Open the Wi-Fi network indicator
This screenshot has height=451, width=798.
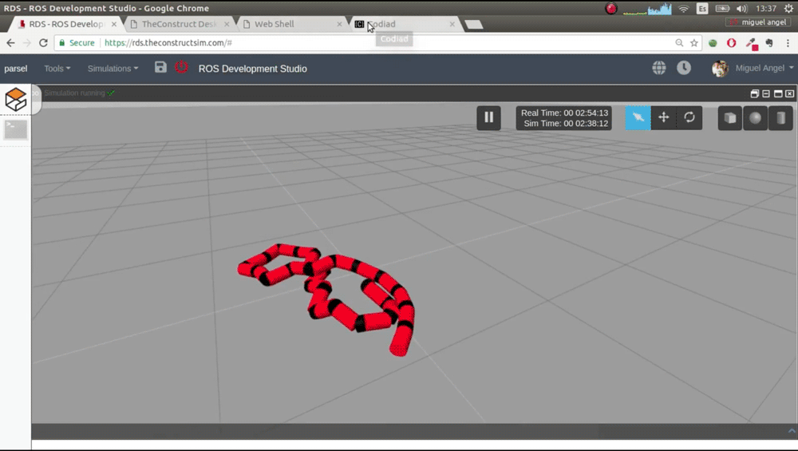click(x=684, y=9)
